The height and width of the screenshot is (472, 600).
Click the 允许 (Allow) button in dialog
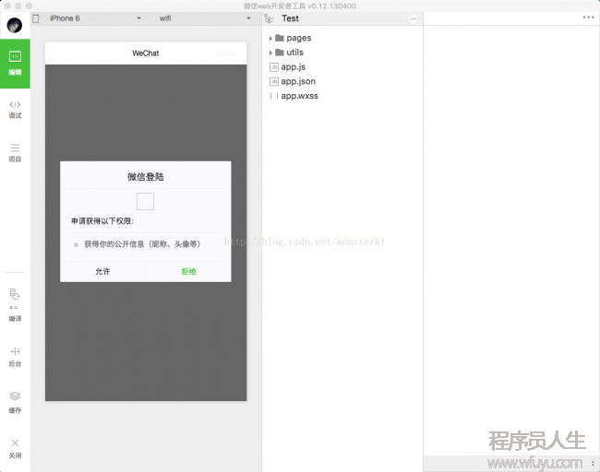pyautogui.click(x=102, y=272)
